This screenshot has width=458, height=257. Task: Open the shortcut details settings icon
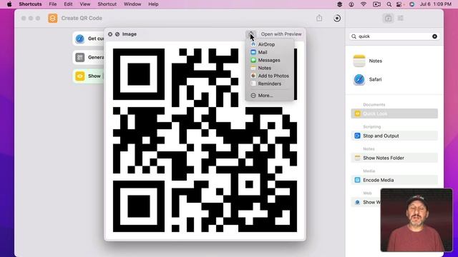coord(401,18)
